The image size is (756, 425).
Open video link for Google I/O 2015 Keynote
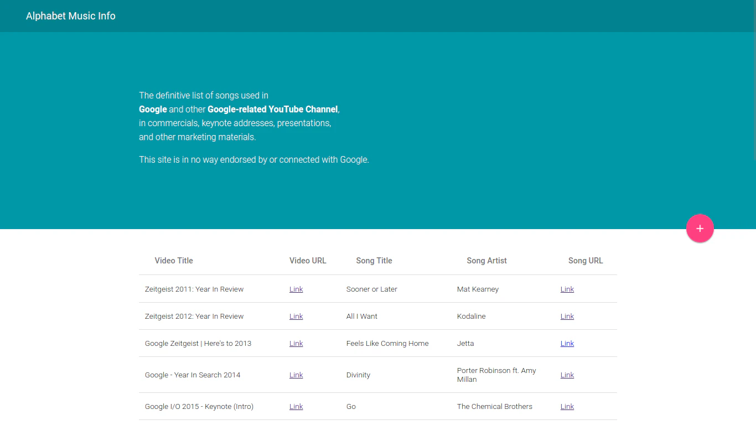coord(296,406)
